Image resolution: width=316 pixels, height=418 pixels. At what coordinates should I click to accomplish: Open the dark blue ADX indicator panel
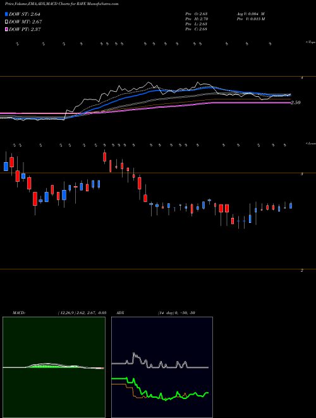click(162, 367)
